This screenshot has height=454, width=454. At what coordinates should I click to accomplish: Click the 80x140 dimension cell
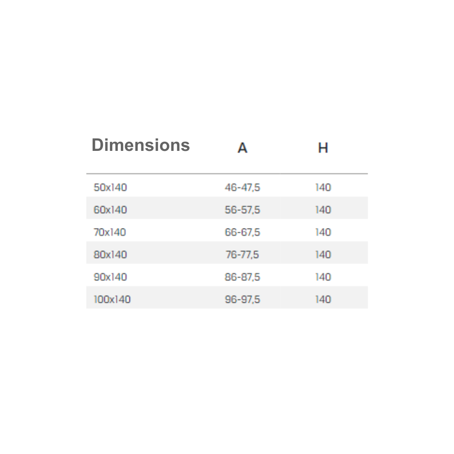[110, 254]
